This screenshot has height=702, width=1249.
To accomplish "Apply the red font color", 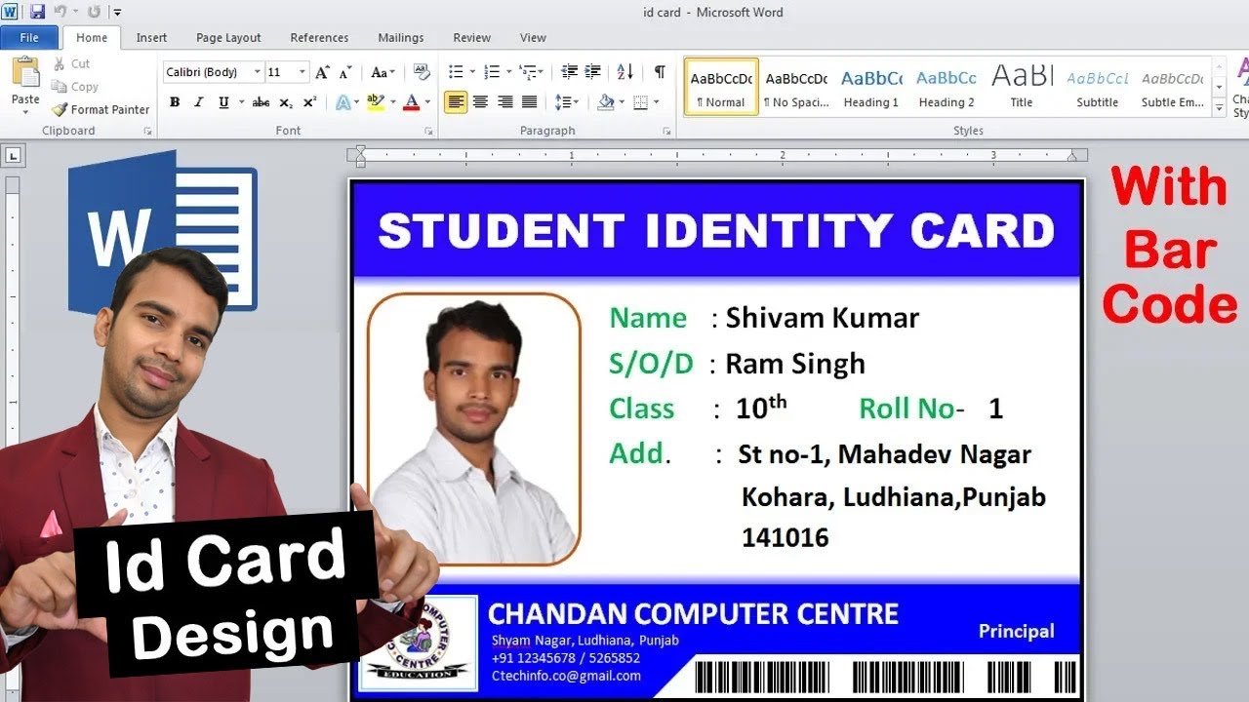I will (x=411, y=101).
